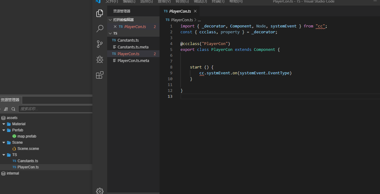Open the Source Control view
Viewport: 380px width, 194px height.
[99, 44]
